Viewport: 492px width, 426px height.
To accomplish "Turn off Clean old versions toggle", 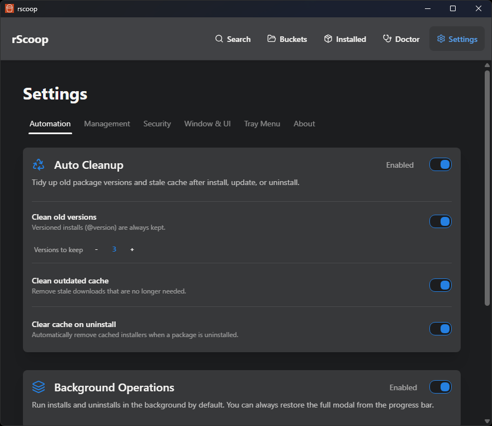I will pyautogui.click(x=440, y=221).
